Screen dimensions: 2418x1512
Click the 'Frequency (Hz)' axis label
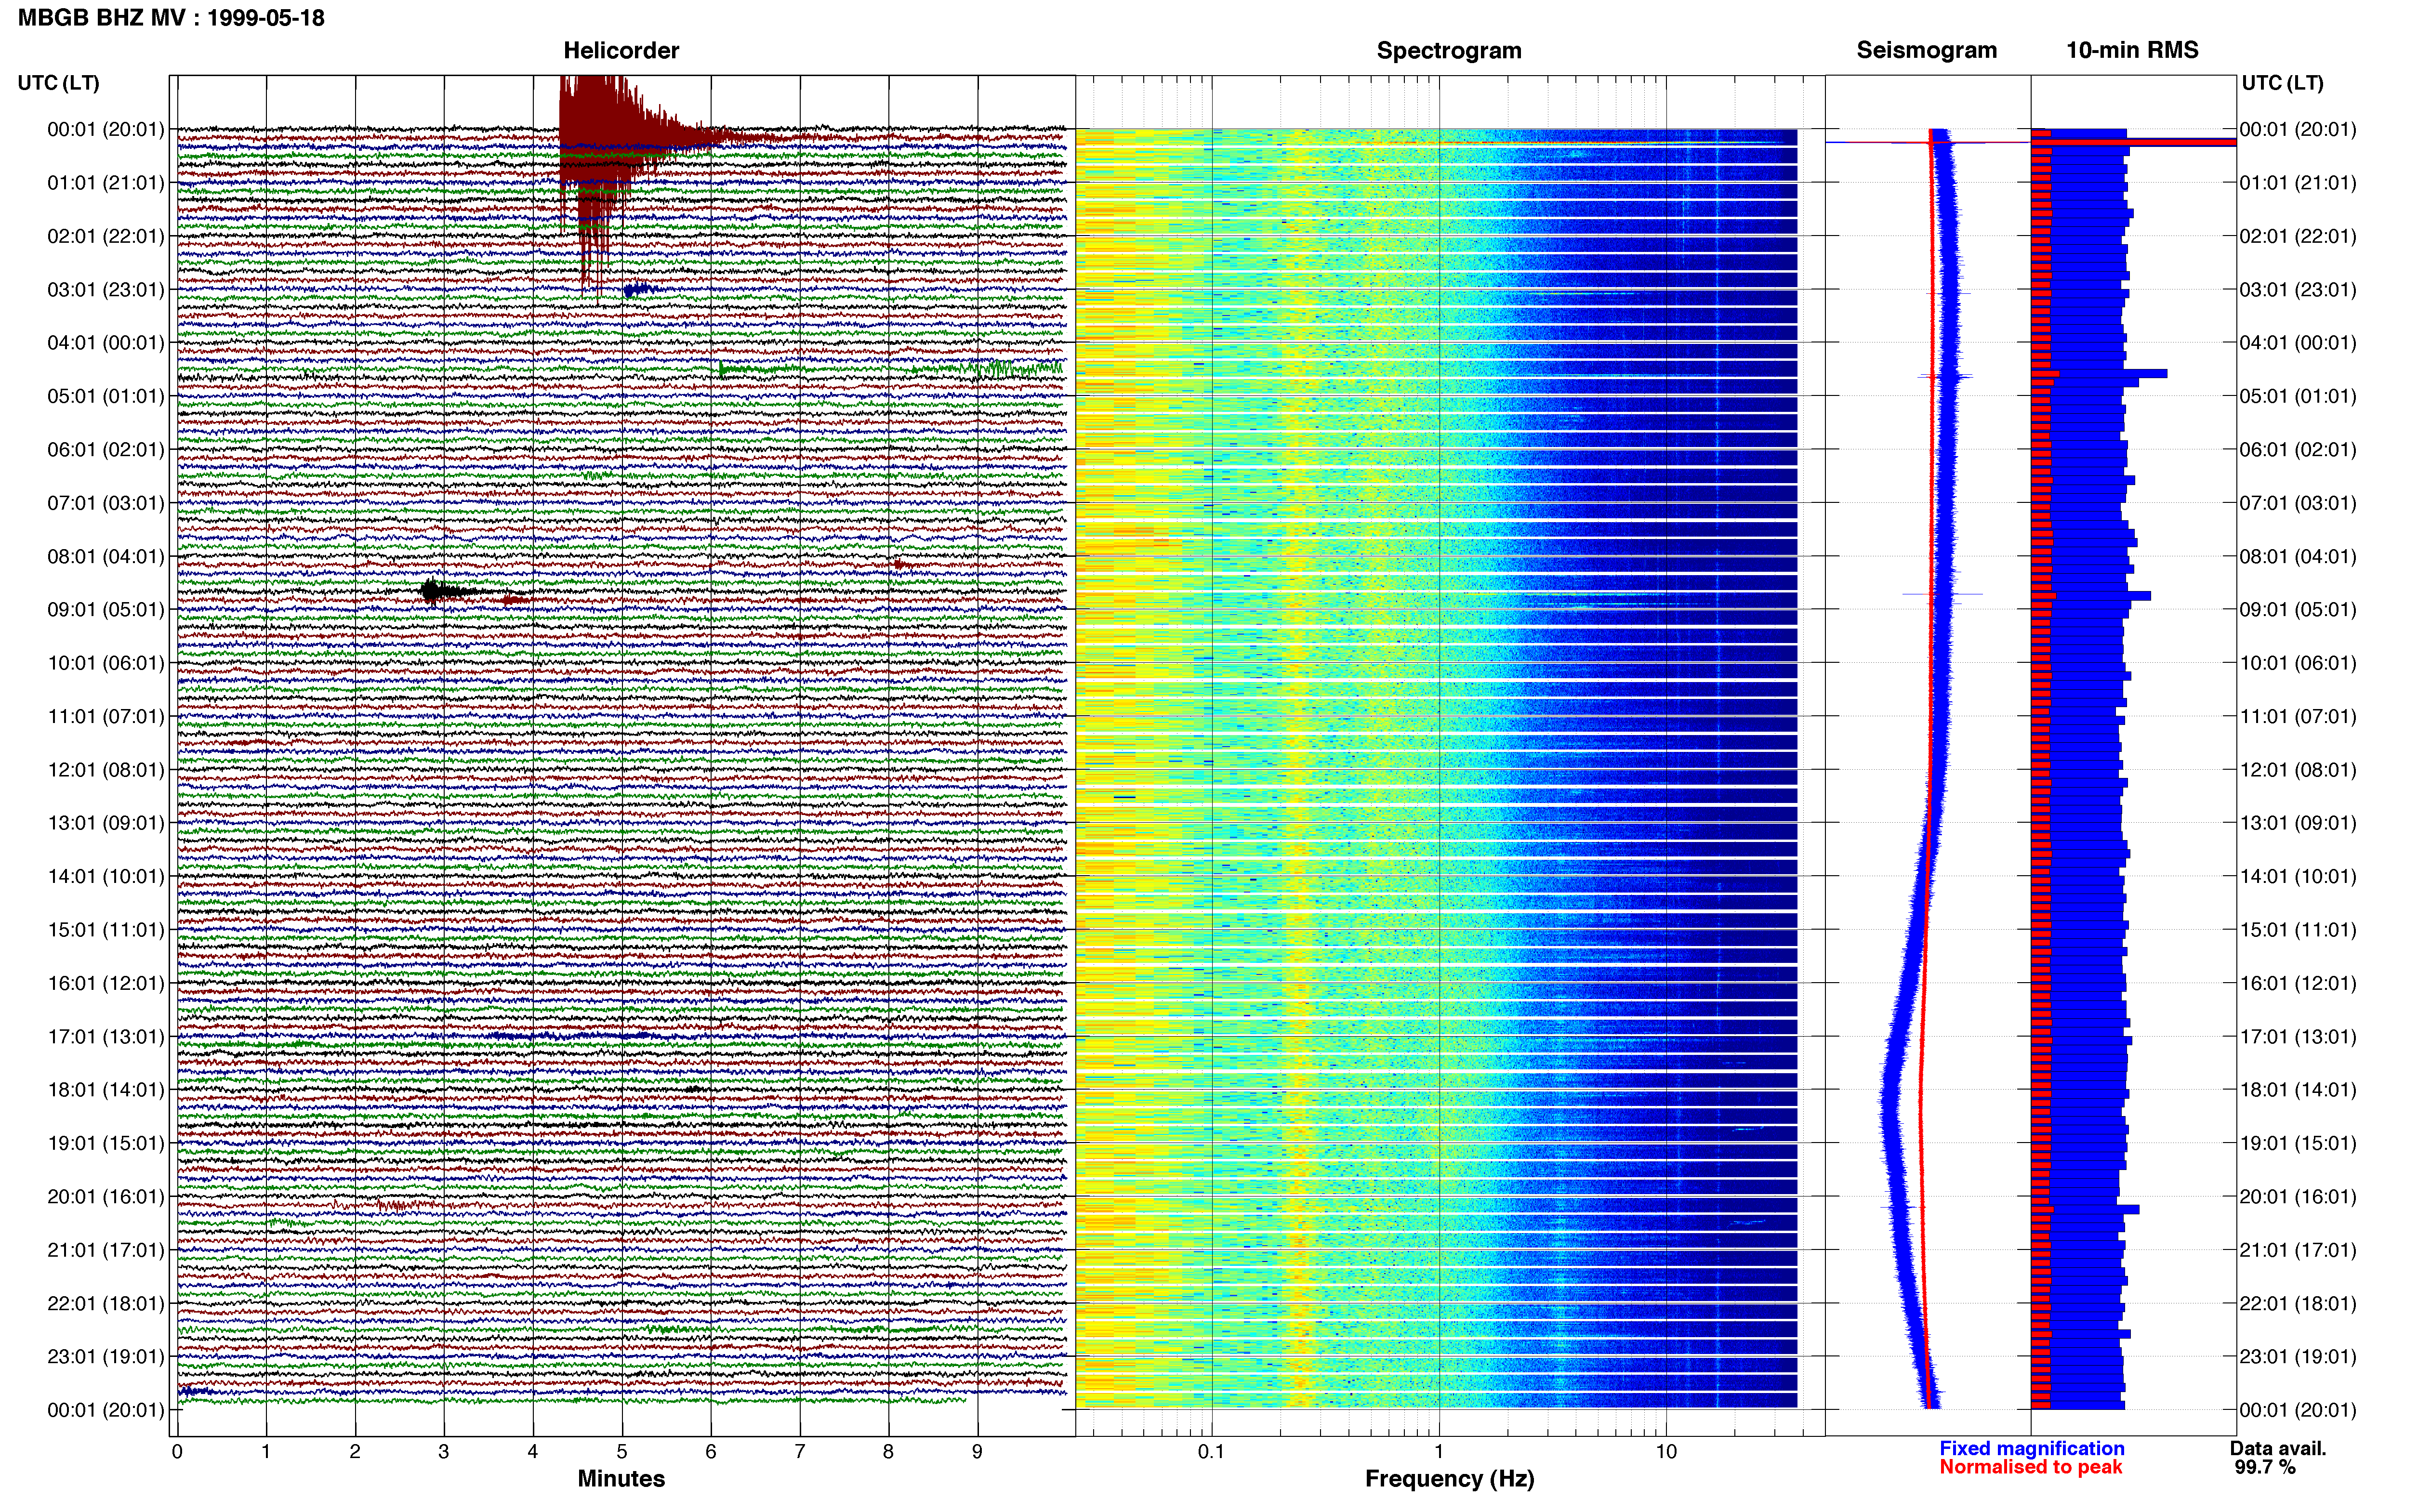click(1449, 1479)
